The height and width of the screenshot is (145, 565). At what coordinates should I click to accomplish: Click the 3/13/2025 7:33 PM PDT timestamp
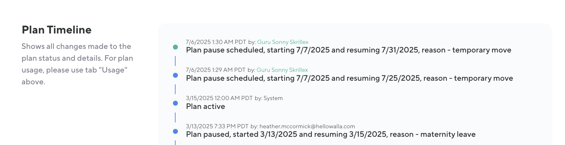point(217,126)
